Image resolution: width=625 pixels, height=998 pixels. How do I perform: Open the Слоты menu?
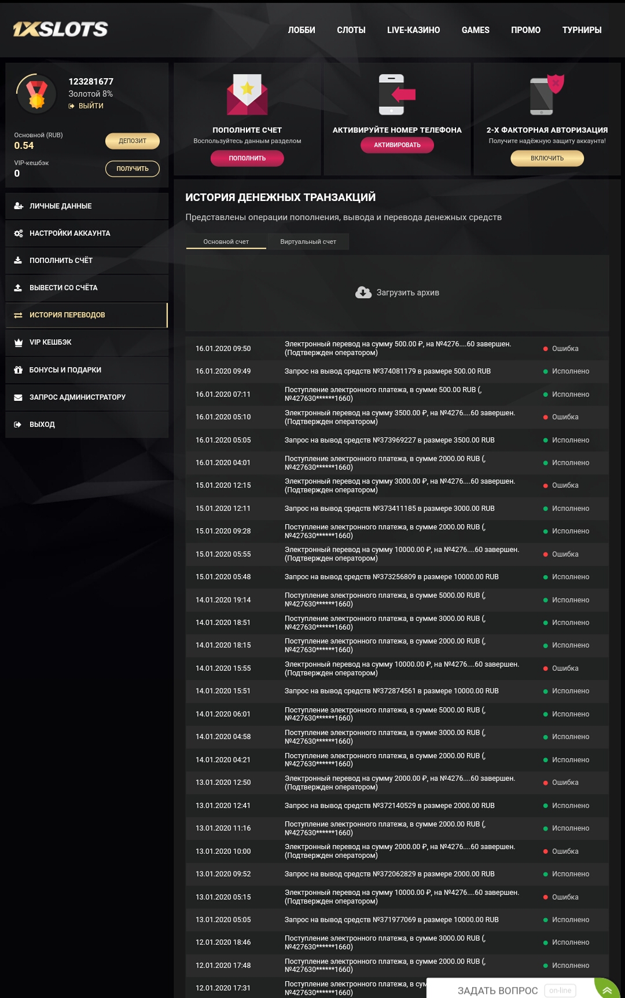click(351, 30)
